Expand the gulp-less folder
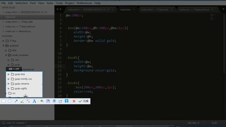 pos(8,74)
